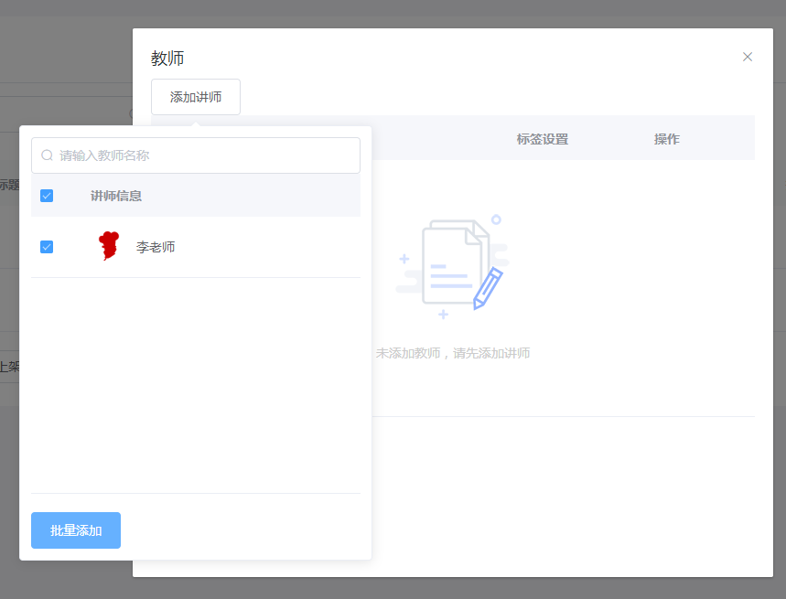Select the 标签设置 column header
786x599 pixels.
pyautogui.click(x=542, y=138)
